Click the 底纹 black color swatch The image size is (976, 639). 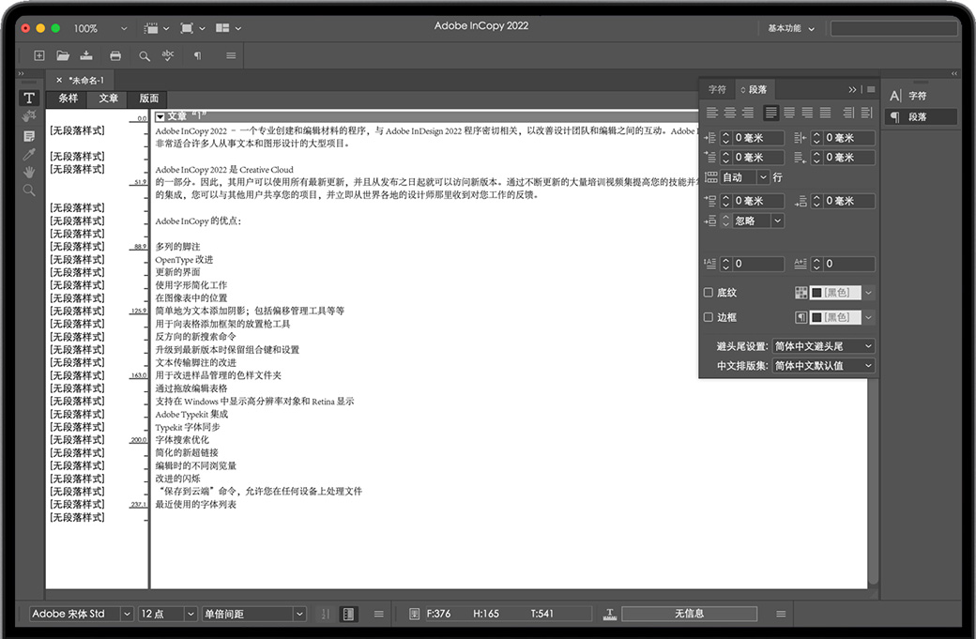click(x=816, y=293)
